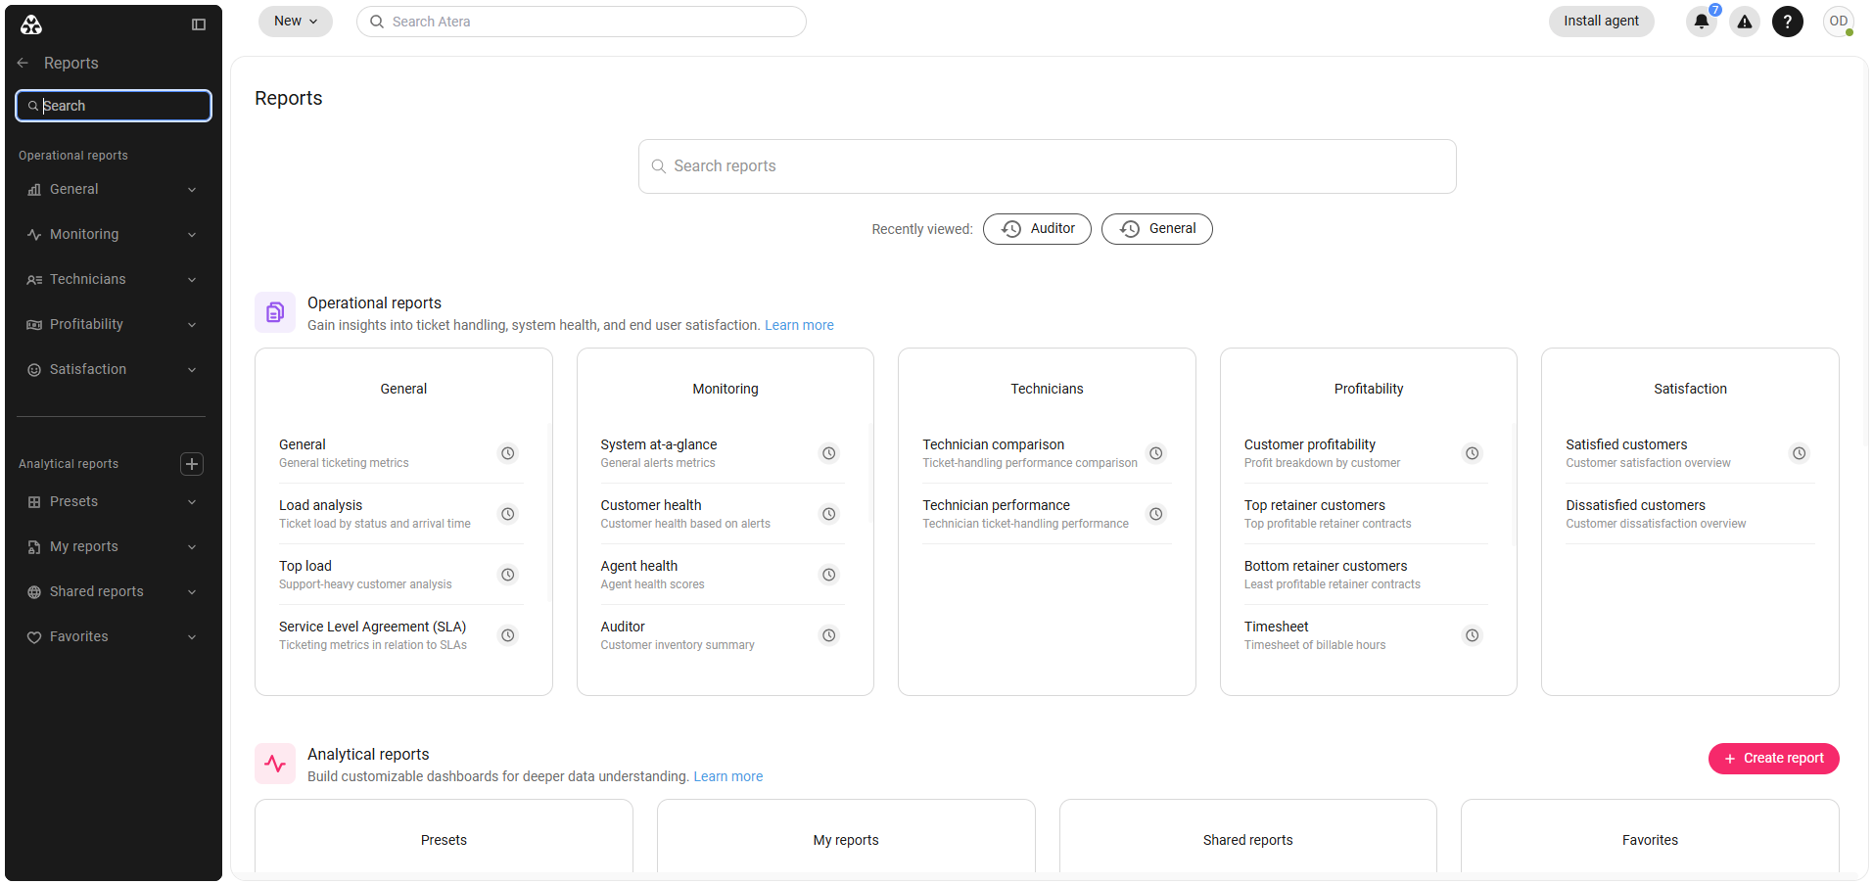Viewport: 1873px width, 884px height.
Task: Click clock icon next to Timesheet report
Action: (1473, 635)
